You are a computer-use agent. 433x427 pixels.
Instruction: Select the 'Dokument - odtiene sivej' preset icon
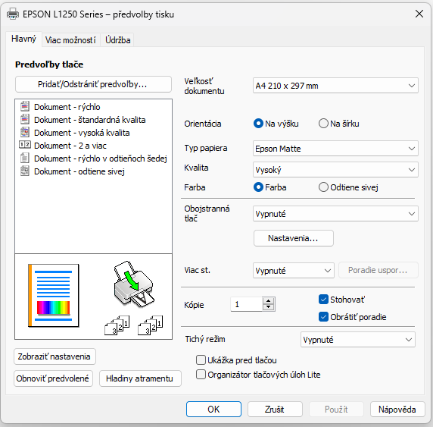pos(25,171)
